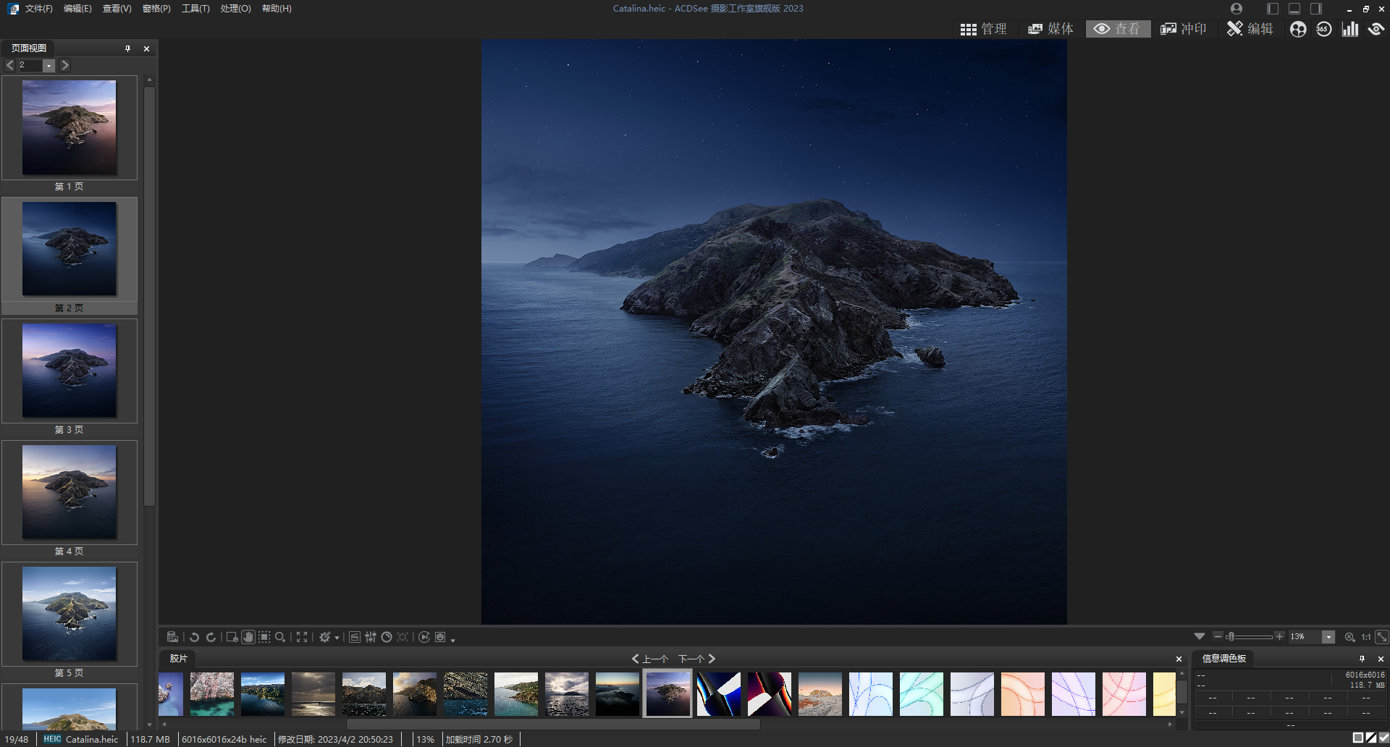Click the fit image expand arrows icon
This screenshot has width=1390, height=747.
coord(1382,637)
